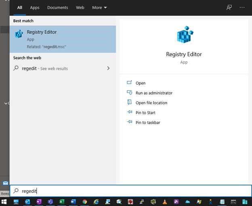Expand the More filter dropdown
This screenshot has height=206, width=252.
pyautogui.click(x=99, y=8)
